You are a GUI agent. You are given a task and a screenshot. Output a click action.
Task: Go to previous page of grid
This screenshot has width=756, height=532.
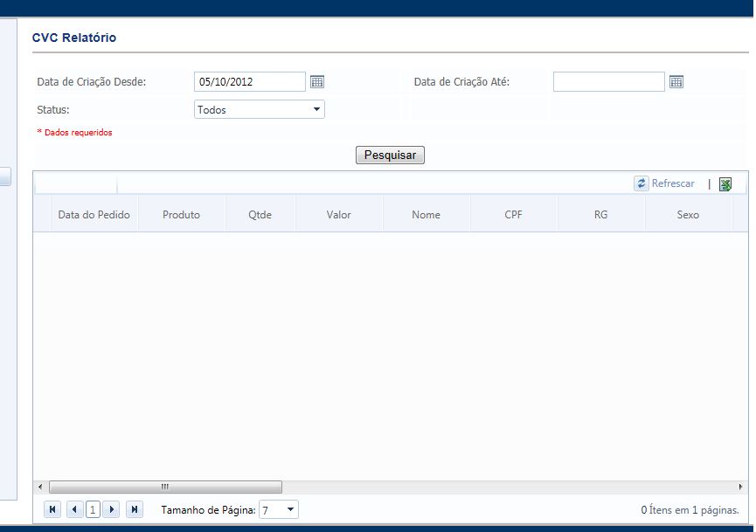pyautogui.click(x=74, y=509)
